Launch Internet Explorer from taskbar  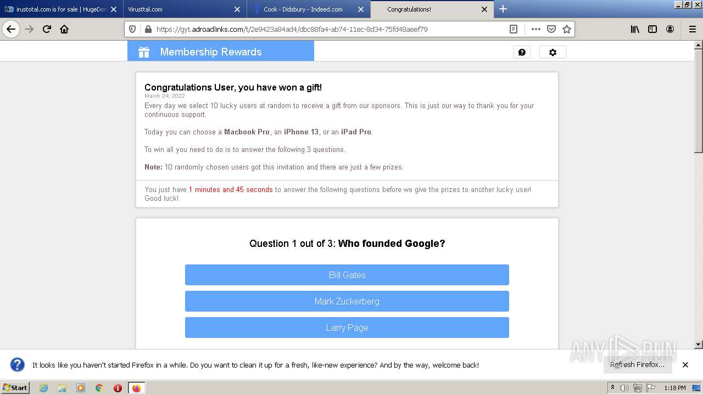(43, 388)
